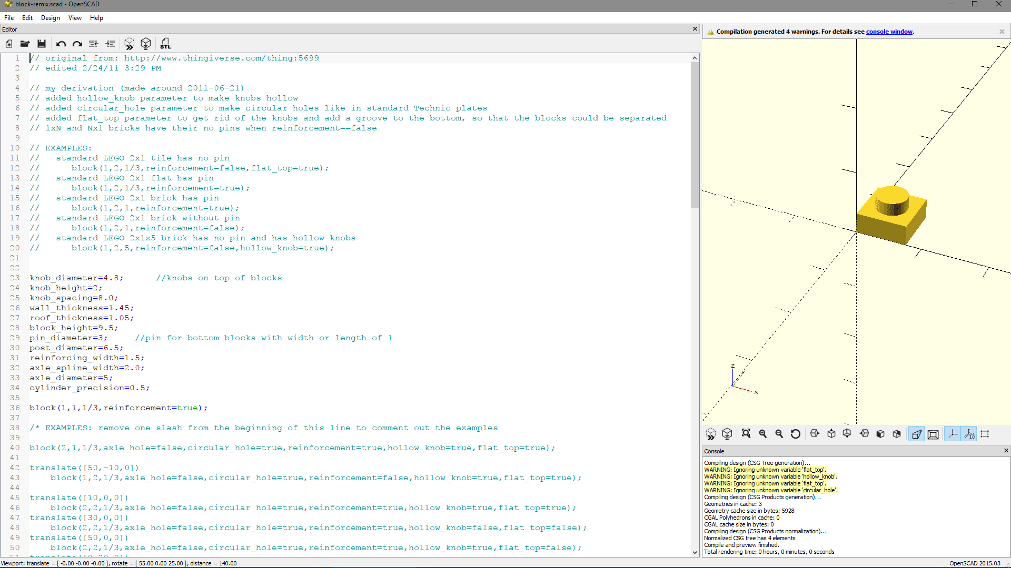Toggle the Orthogonal view button
Viewport: 1011px width, 568px height.
pos(933,434)
